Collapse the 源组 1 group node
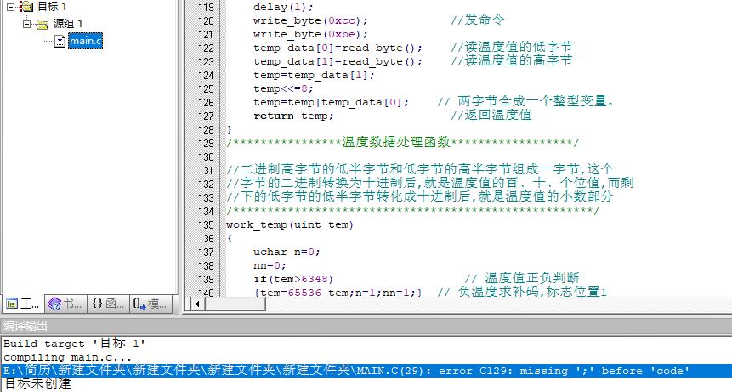This screenshot has height=392, width=732. [26, 24]
